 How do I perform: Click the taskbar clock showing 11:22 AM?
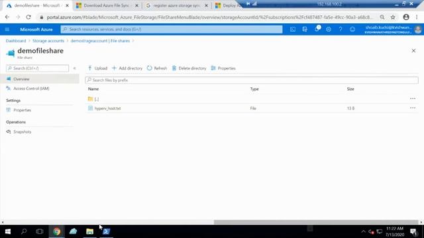pos(395,231)
